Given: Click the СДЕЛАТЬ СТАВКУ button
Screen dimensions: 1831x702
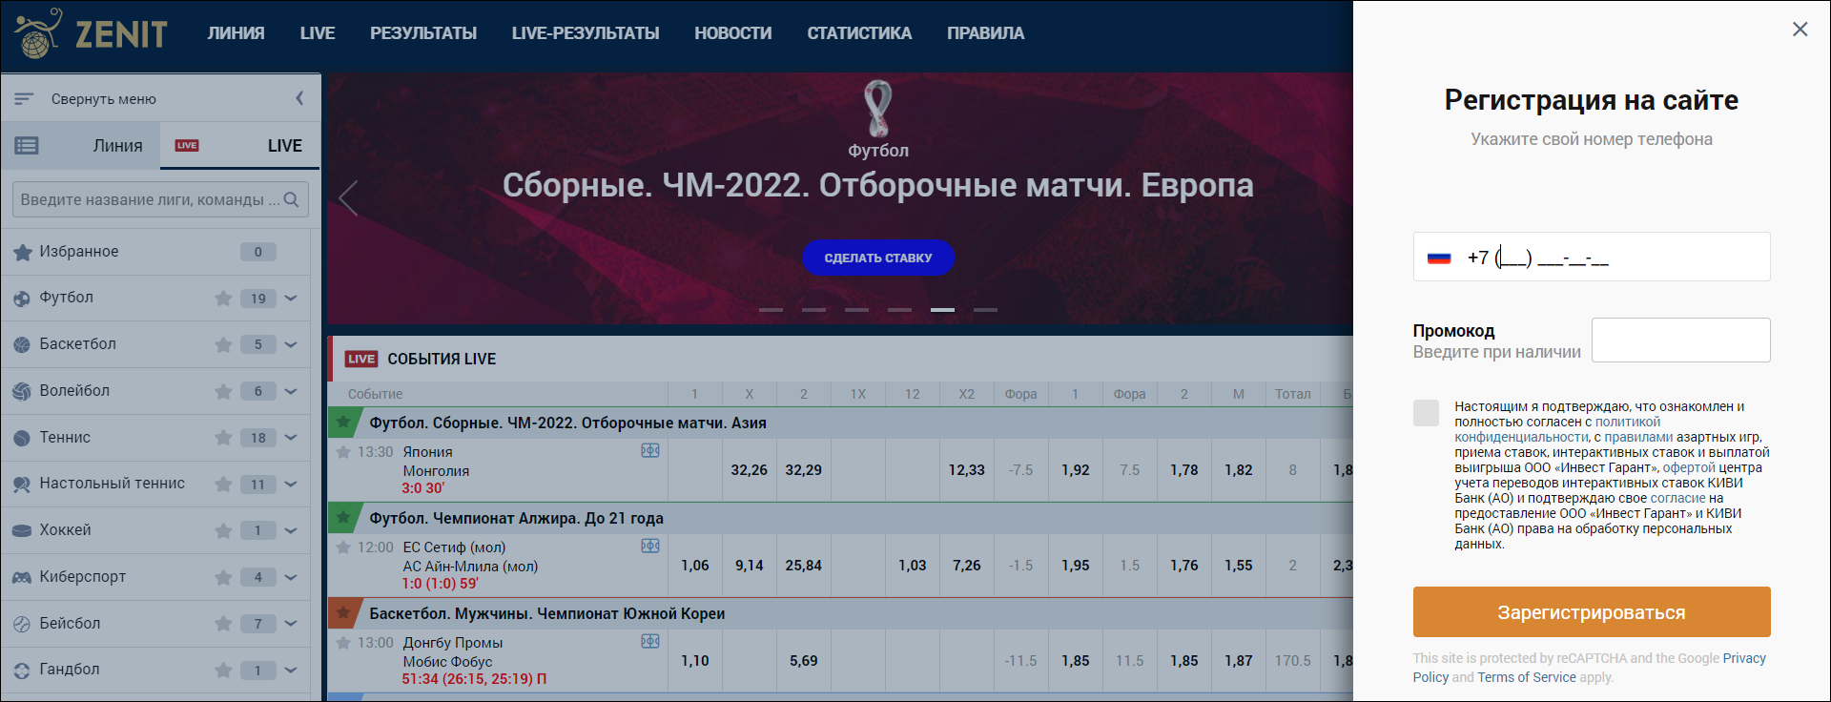Looking at the screenshot, I should pos(878,258).
